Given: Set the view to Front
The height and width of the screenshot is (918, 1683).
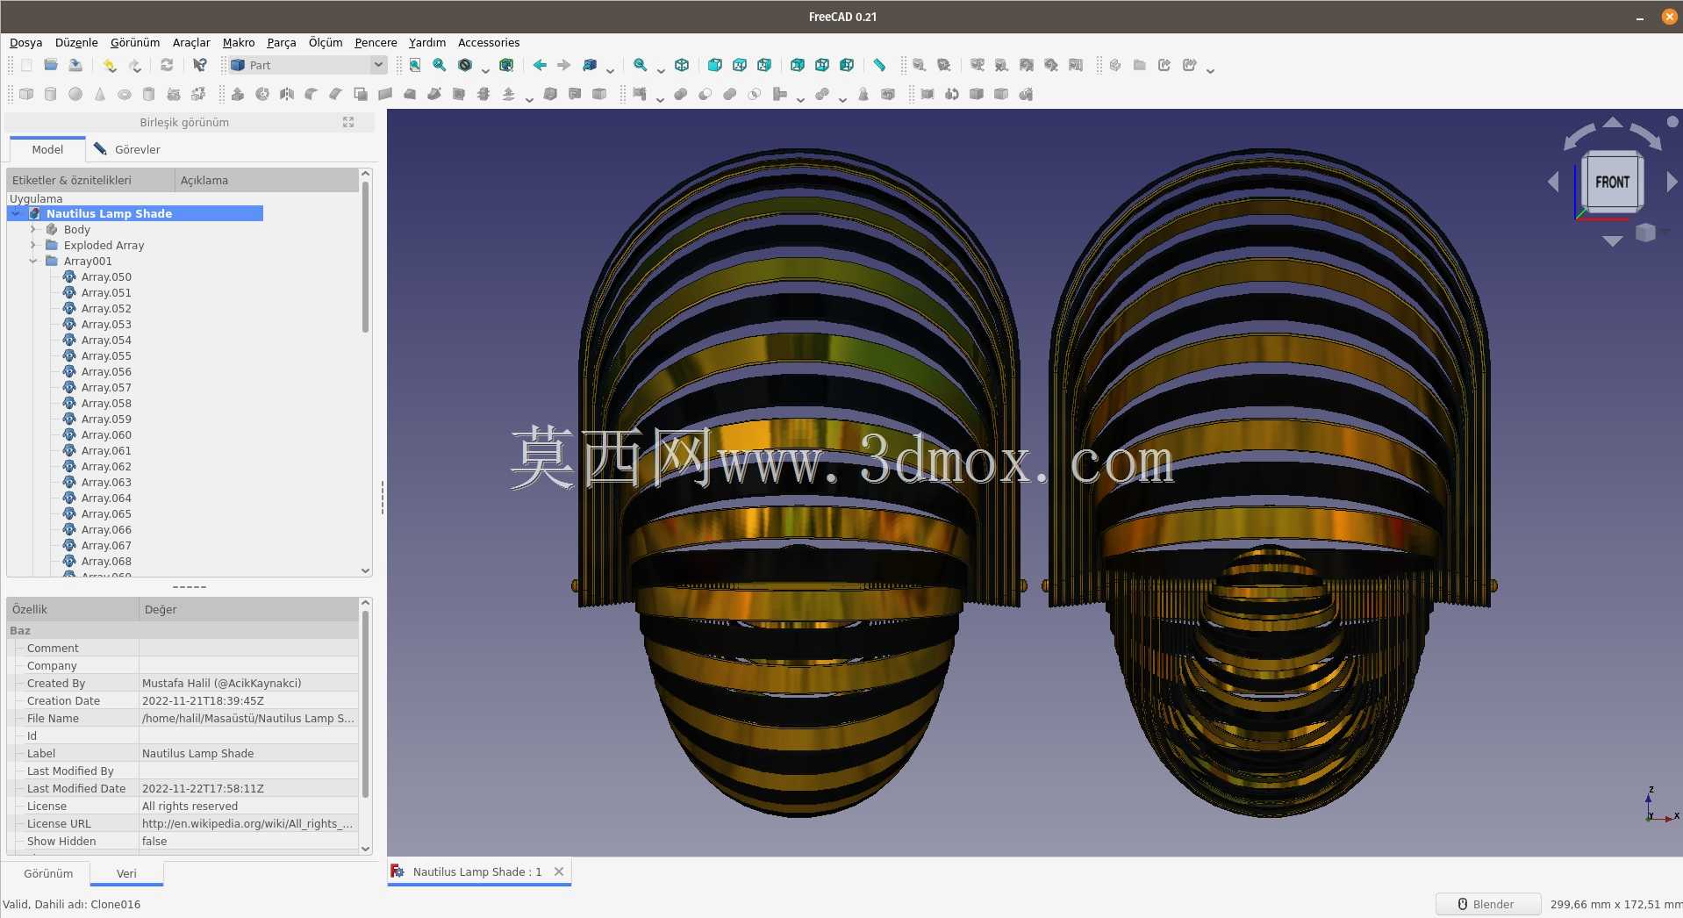Looking at the screenshot, I should pos(715,65).
